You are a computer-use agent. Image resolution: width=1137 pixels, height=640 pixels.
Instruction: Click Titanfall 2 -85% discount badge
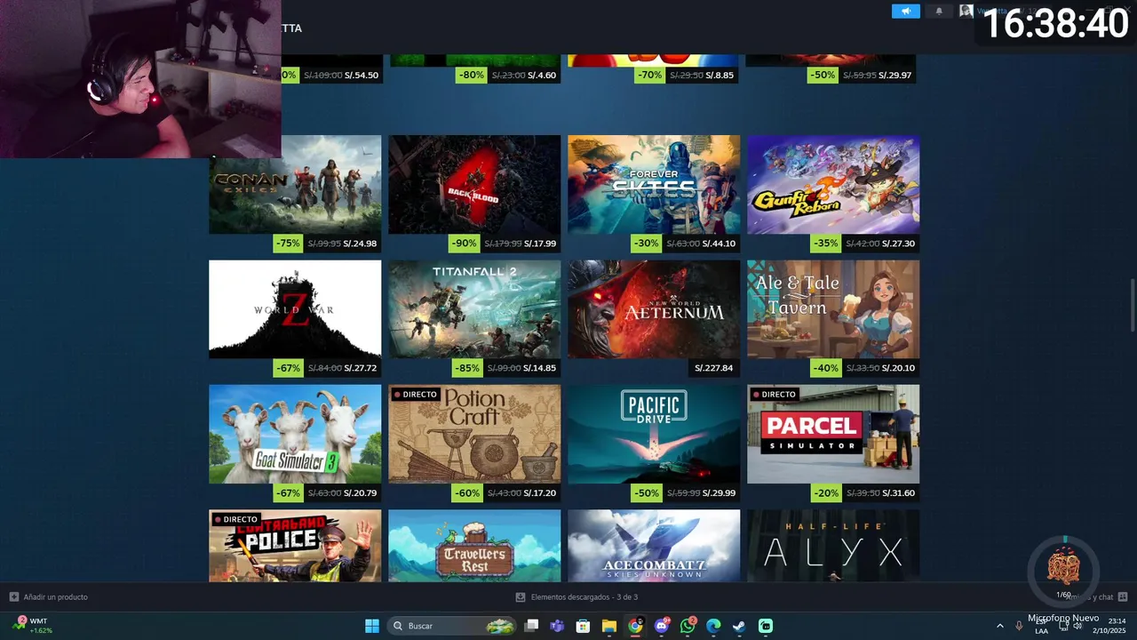coord(467,368)
